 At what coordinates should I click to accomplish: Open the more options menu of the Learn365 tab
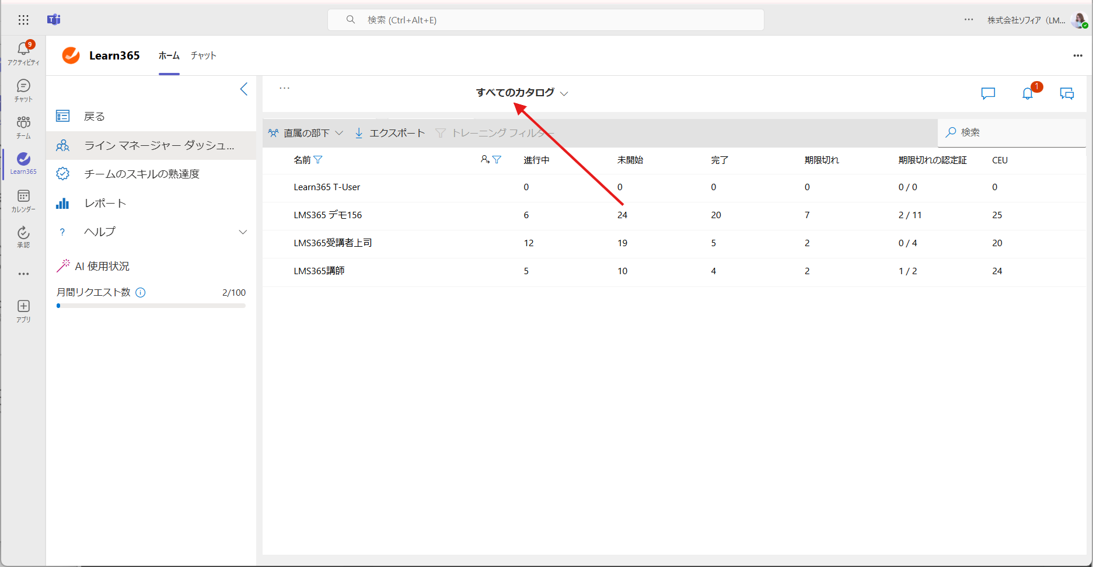(1078, 55)
